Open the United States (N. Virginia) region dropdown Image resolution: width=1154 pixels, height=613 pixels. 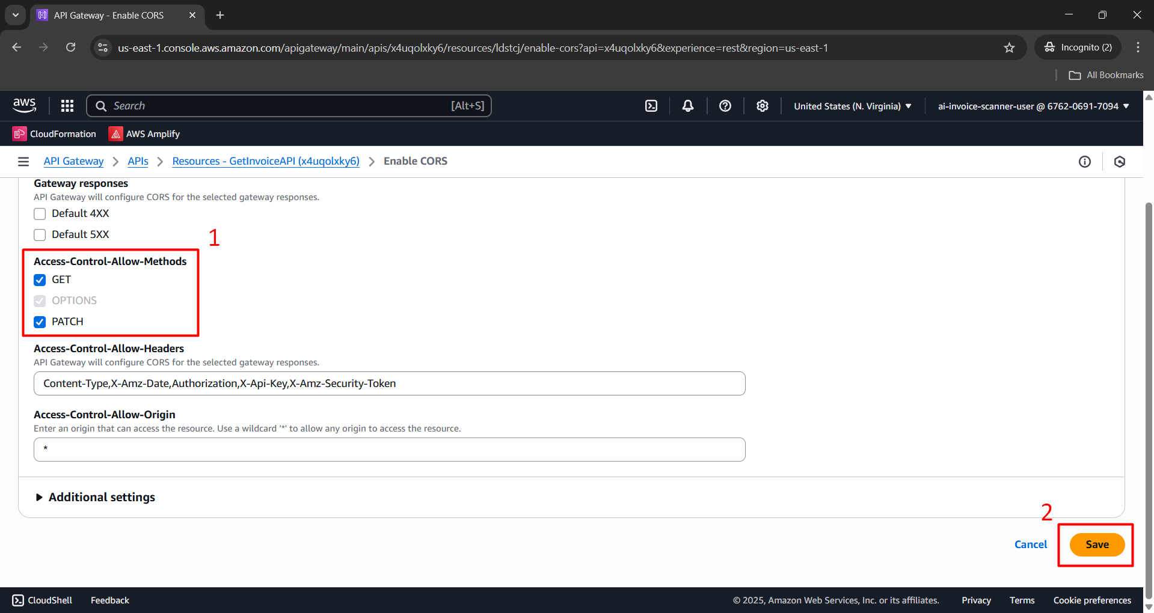pos(852,106)
